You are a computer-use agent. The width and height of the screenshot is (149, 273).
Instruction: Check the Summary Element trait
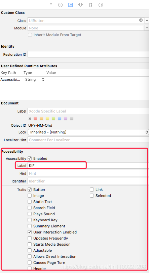tap(30, 226)
